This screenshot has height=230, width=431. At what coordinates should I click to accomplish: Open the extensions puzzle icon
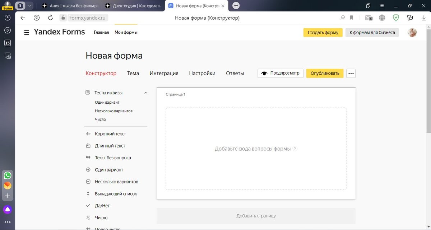tap(410, 18)
